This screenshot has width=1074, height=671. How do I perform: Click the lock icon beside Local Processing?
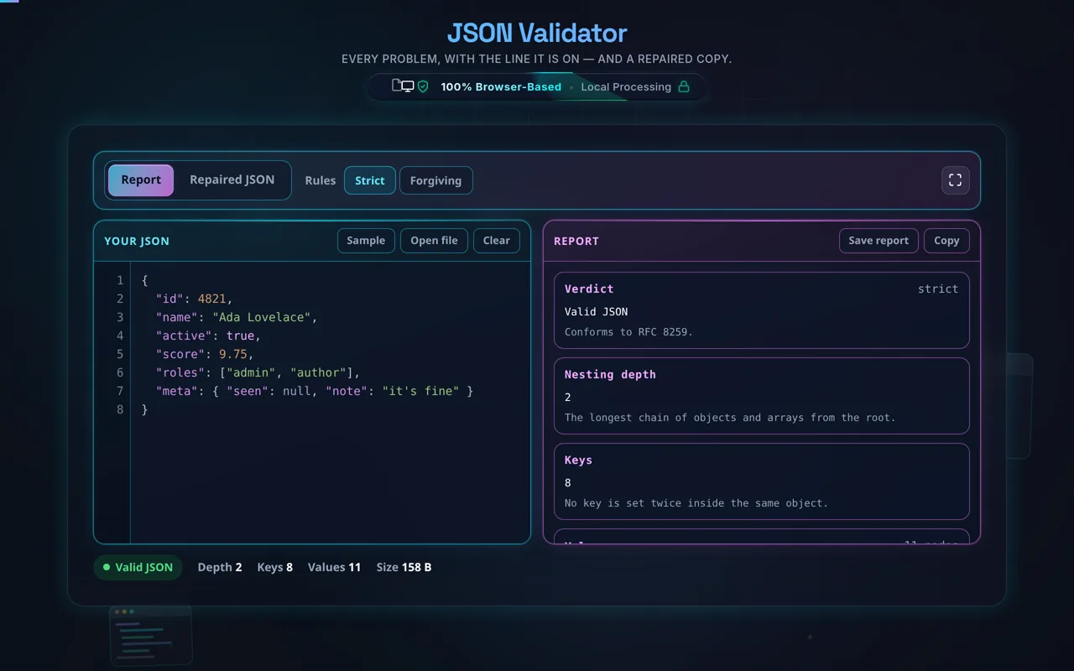684,86
